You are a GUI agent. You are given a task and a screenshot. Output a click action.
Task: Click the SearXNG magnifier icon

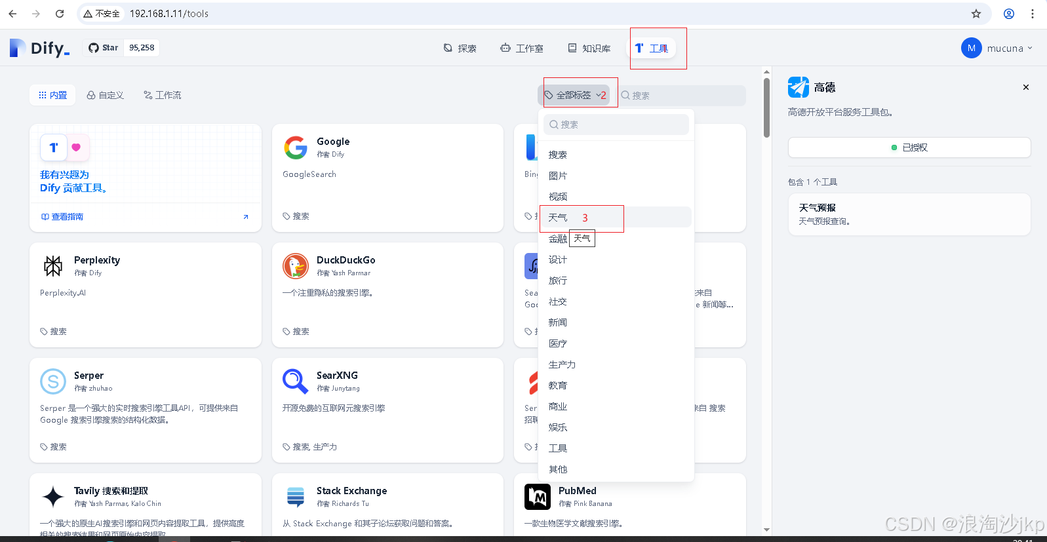pos(296,381)
